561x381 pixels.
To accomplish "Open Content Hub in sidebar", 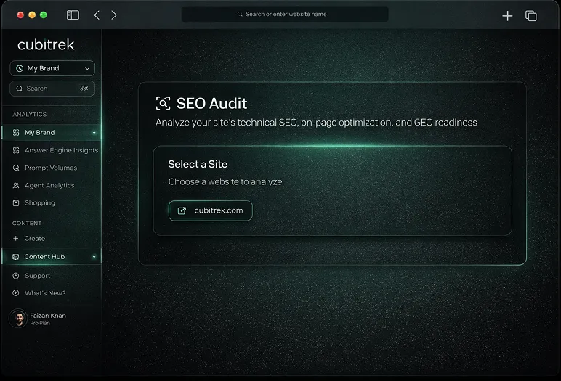I will [x=44, y=257].
